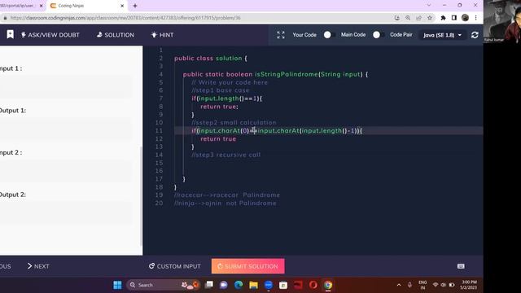Switch to the Coding Ninjas browser tab

(85, 6)
